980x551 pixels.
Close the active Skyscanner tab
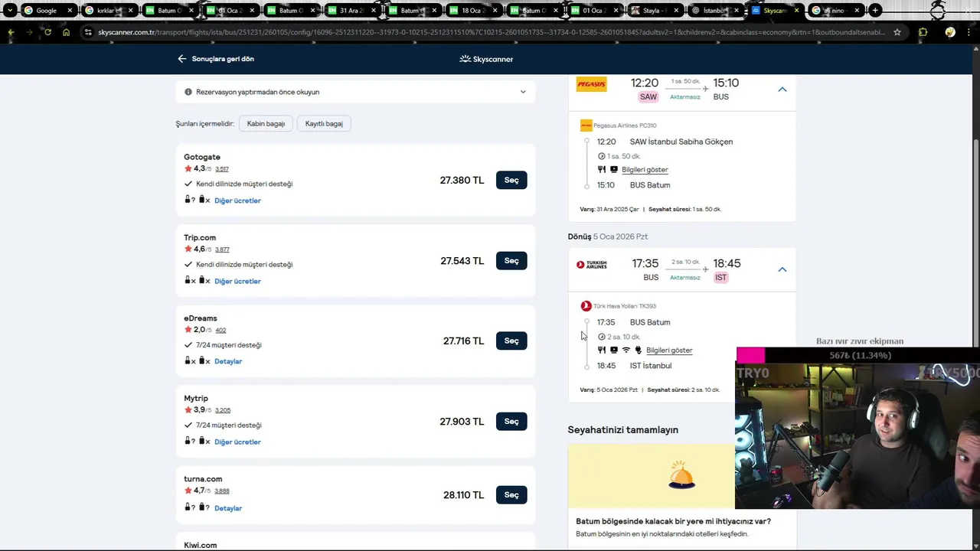point(796,11)
